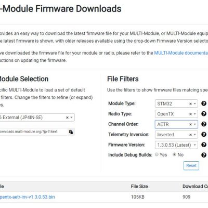Select Yes for Include Debug Builds
Viewport: 208px width, 208px height.
click(157, 154)
